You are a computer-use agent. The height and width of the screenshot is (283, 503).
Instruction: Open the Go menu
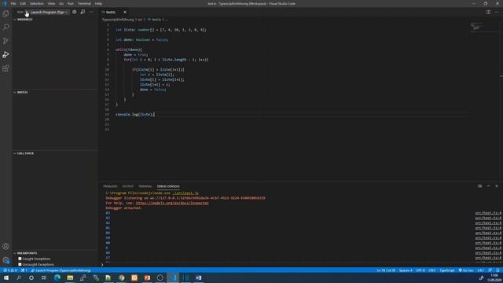(61, 3)
